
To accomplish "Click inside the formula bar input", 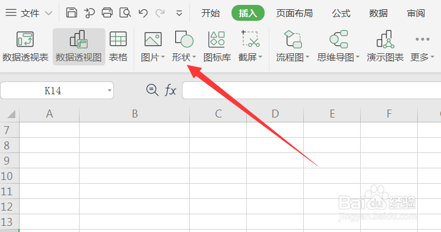I will point(312,90).
